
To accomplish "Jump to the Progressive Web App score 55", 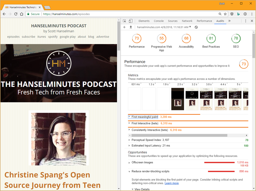I will 161,38.
